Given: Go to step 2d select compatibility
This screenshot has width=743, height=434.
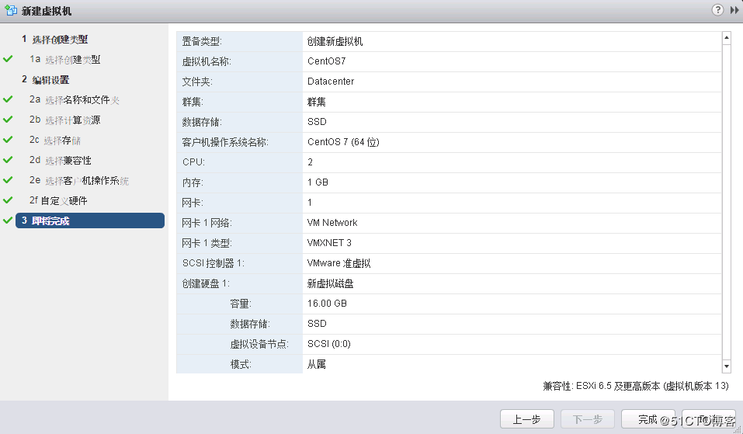Looking at the screenshot, I should click(61, 160).
